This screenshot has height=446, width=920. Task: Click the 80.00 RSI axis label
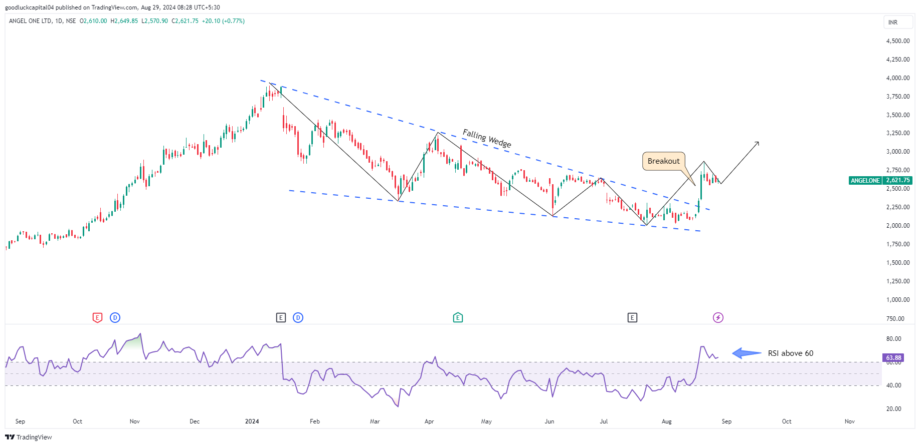(x=893, y=339)
